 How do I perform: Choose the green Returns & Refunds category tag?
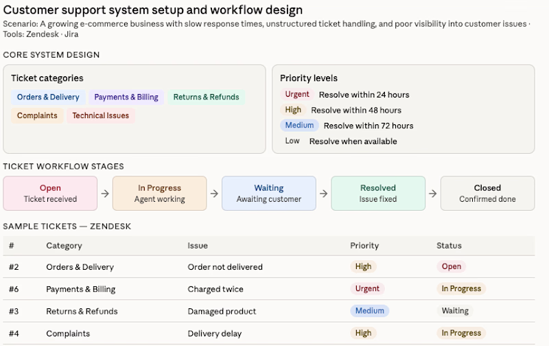(x=206, y=97)
